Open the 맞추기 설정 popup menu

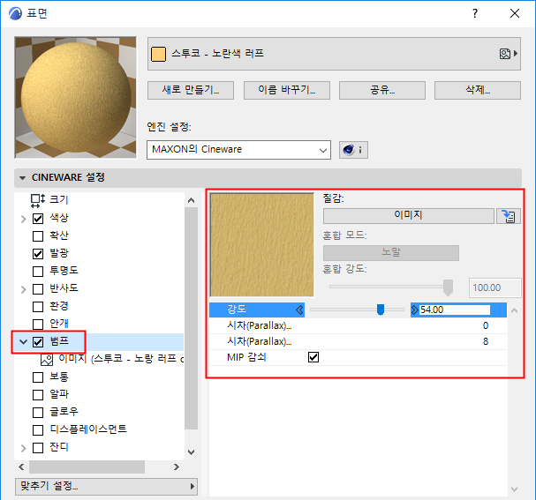click(x=106, y=486)
